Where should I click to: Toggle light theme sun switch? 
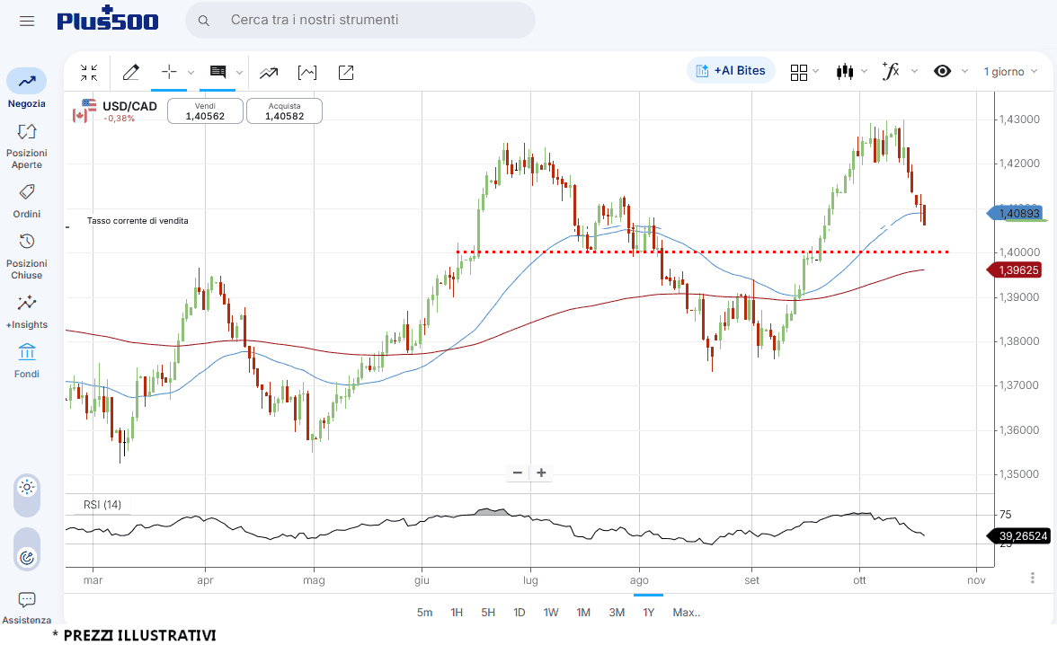[27, 487]
